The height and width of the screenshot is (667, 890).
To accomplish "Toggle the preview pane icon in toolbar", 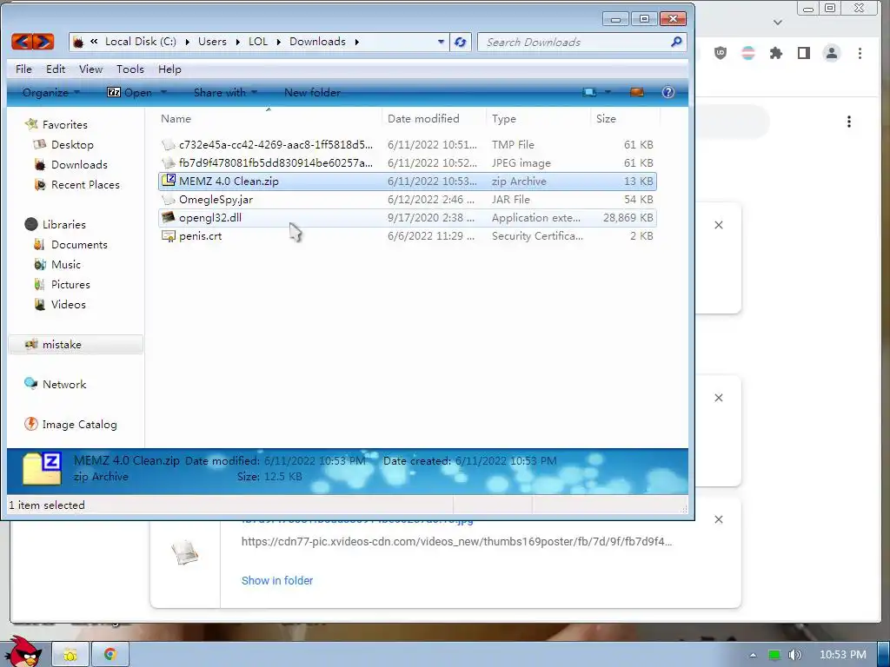I will [x=637, y=92].
